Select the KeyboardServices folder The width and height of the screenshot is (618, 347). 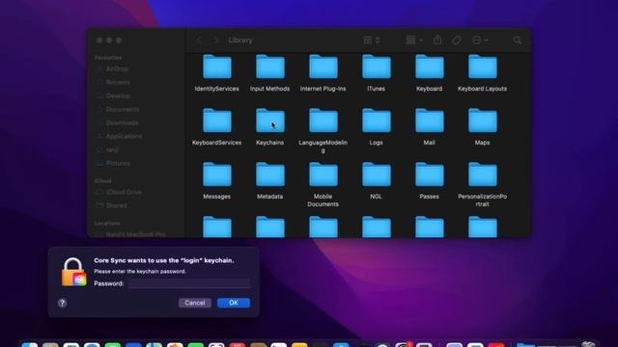point(216,127)
